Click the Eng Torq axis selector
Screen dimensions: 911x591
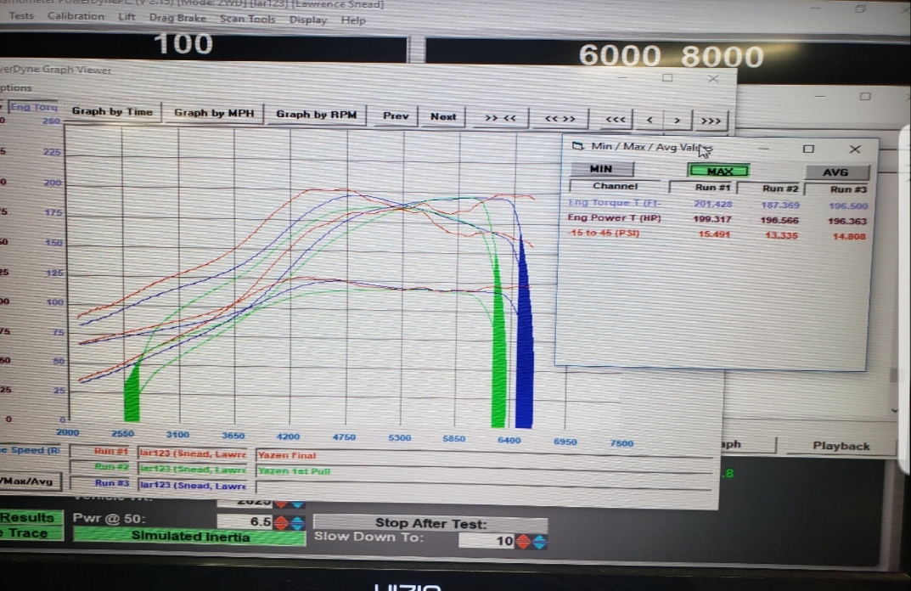click(32, 106)
